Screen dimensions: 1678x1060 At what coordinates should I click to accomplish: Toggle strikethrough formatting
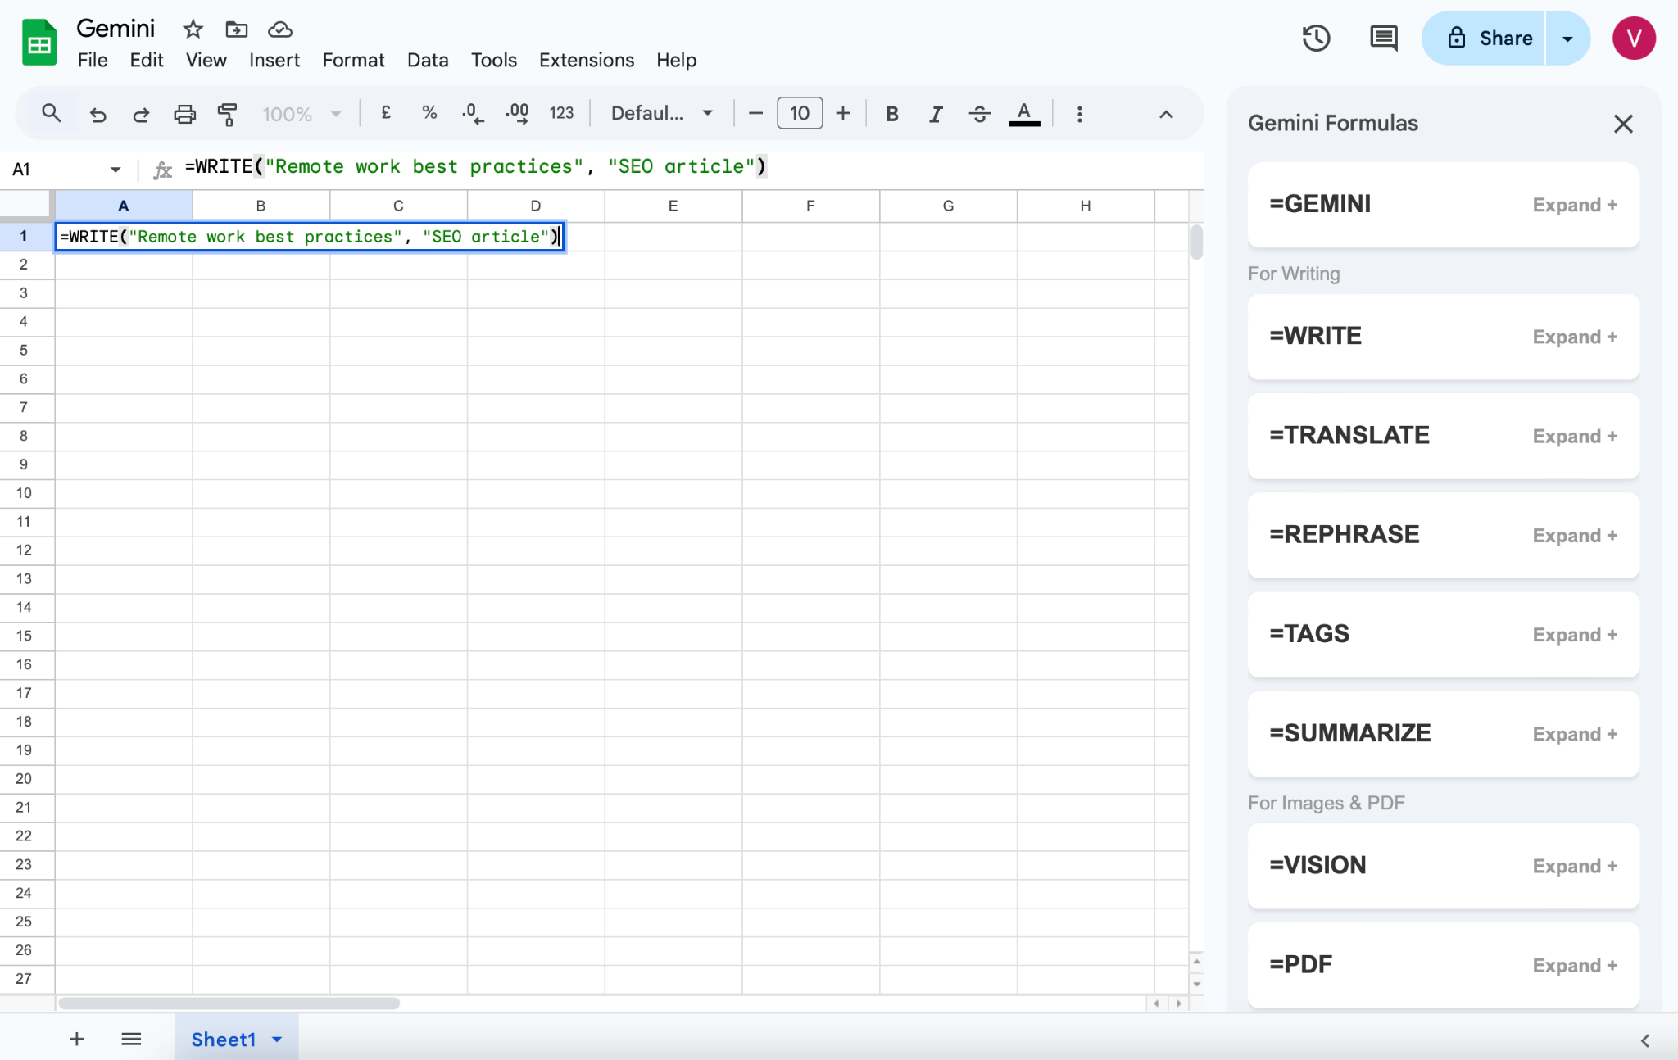(979, 114)
